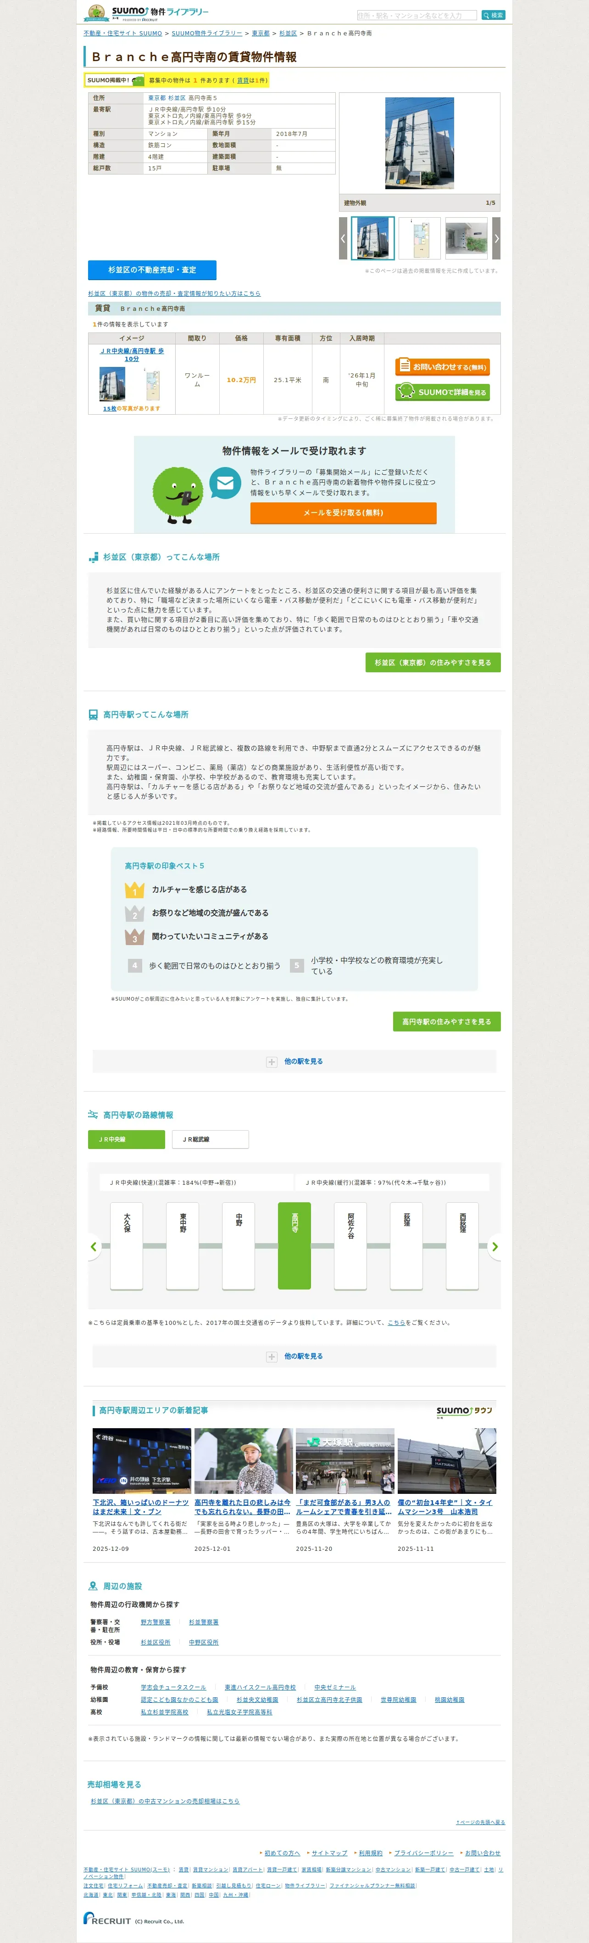The image size is (589, 1943).
Task: Open the こちら link about congestion data
Action: tap(396, 1322)
